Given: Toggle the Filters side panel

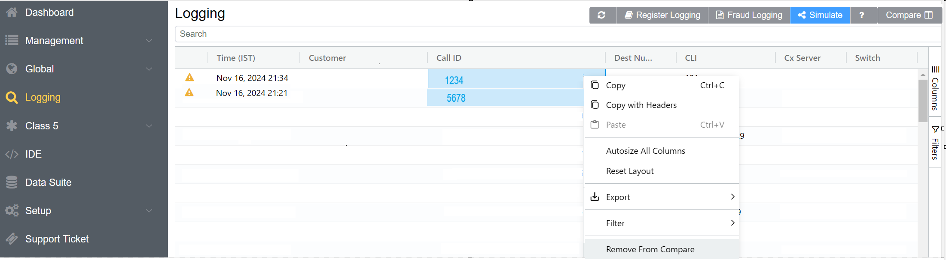Looking at the screenshot, I should tap(935, 143).
